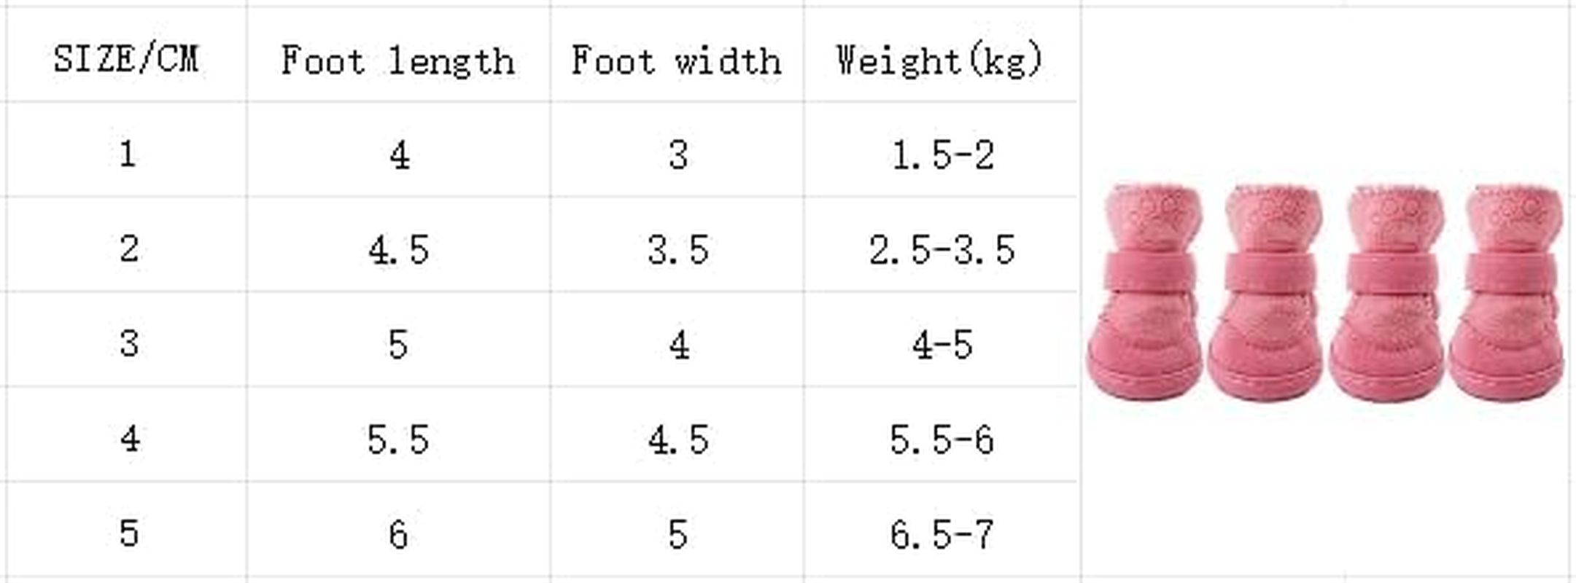The width and height of the screenshot is (1576, 583).
Task: Click the weight cell reading 1.5-2
Action: [x=942, y=154]
